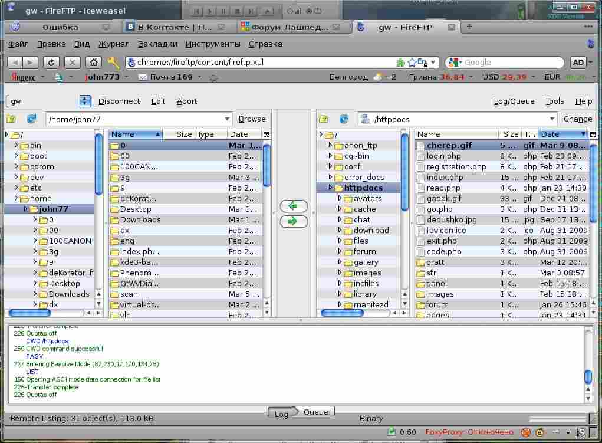Open local path /home/john77 dropdown
602x443 pixels.
[x=227, y=119]
